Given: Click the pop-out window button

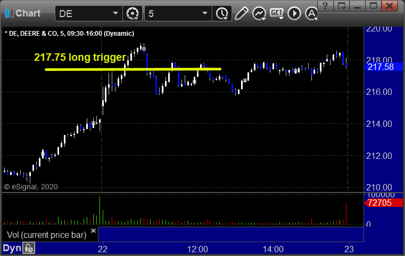Looking at the screenshot, I should tap(342, 6).
